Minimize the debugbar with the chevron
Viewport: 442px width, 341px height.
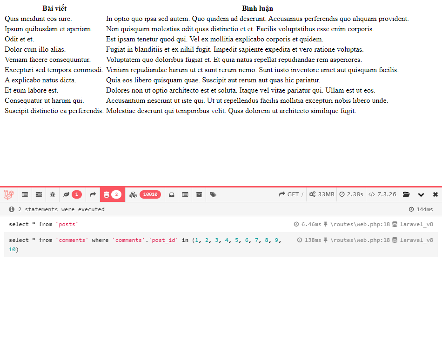[421, 194]
